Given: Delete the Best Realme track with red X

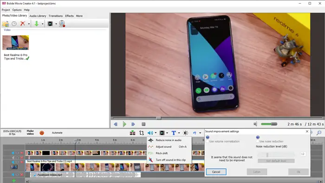Looking at the screenshot, I should point(21,162).
